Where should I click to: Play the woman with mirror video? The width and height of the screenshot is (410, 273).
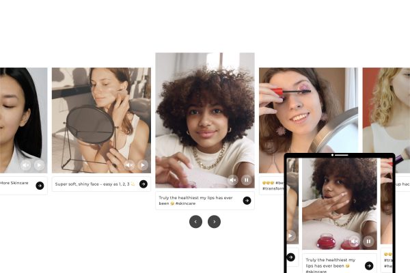coord(143,165)
